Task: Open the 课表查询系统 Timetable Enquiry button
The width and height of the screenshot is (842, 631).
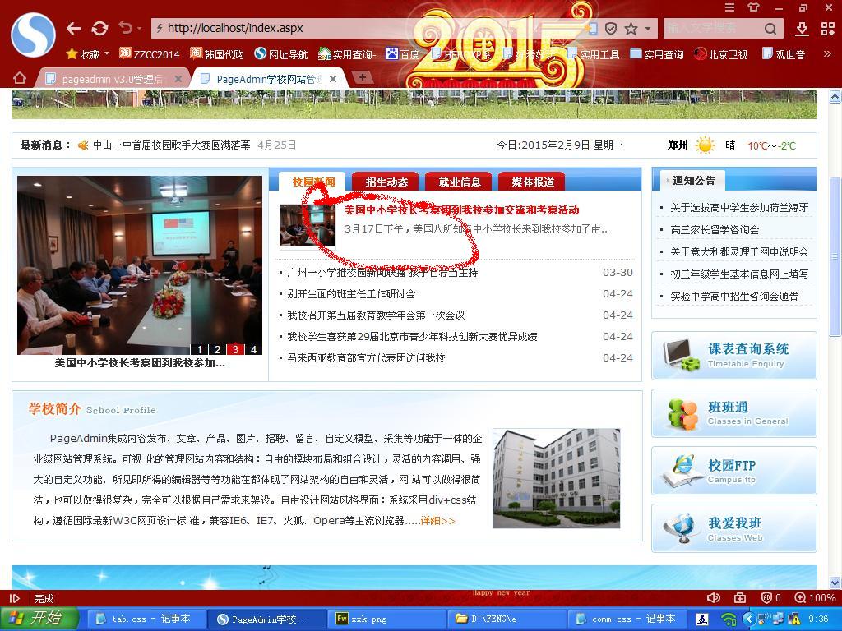Action: click(x=733, y=355)
